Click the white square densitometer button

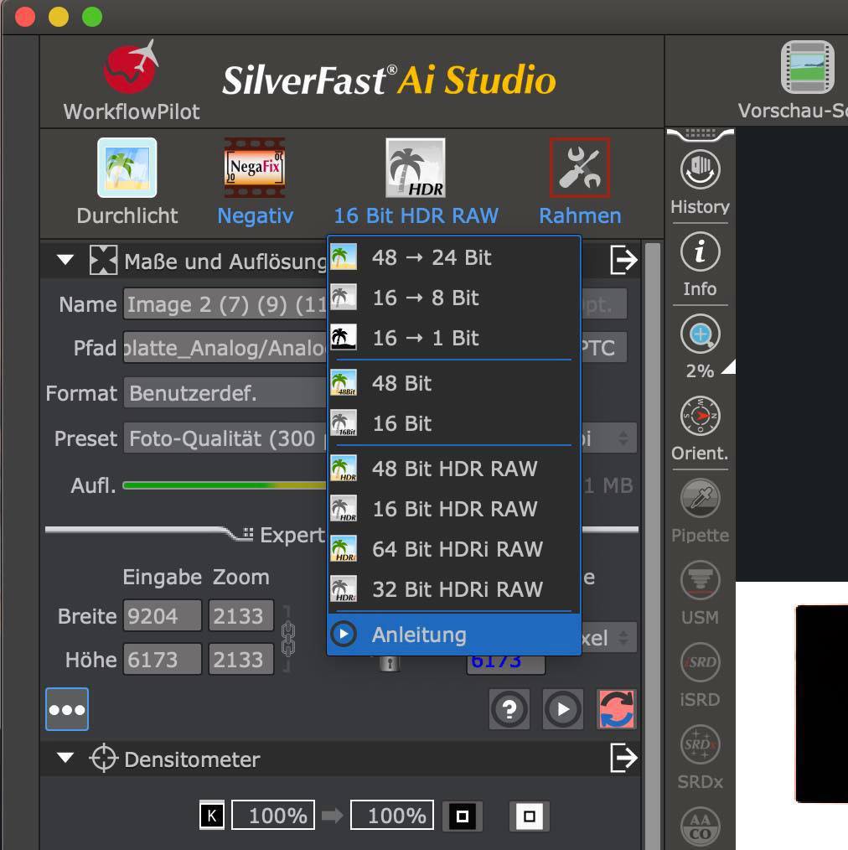[x=530, y=816]
